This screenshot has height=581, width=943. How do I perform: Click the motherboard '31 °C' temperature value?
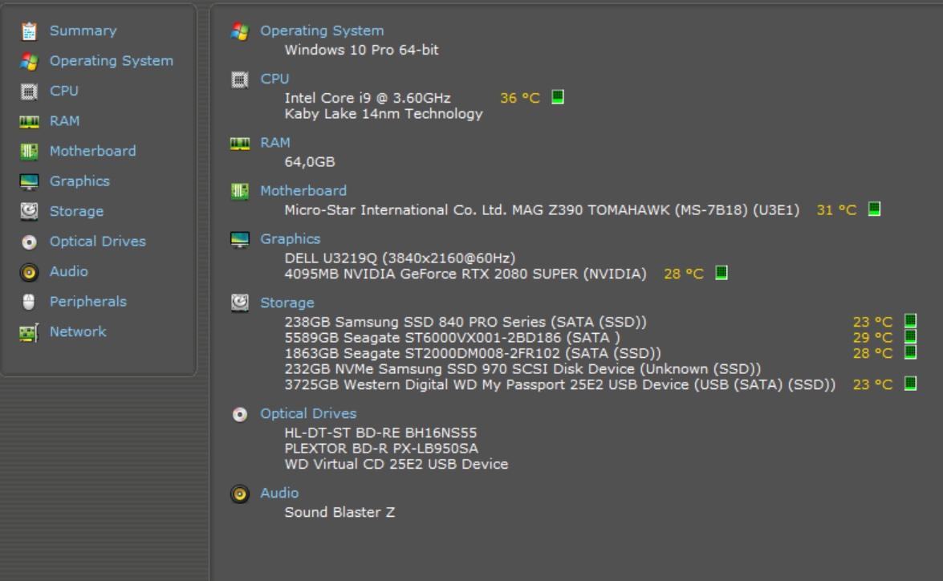coord(836,210)
